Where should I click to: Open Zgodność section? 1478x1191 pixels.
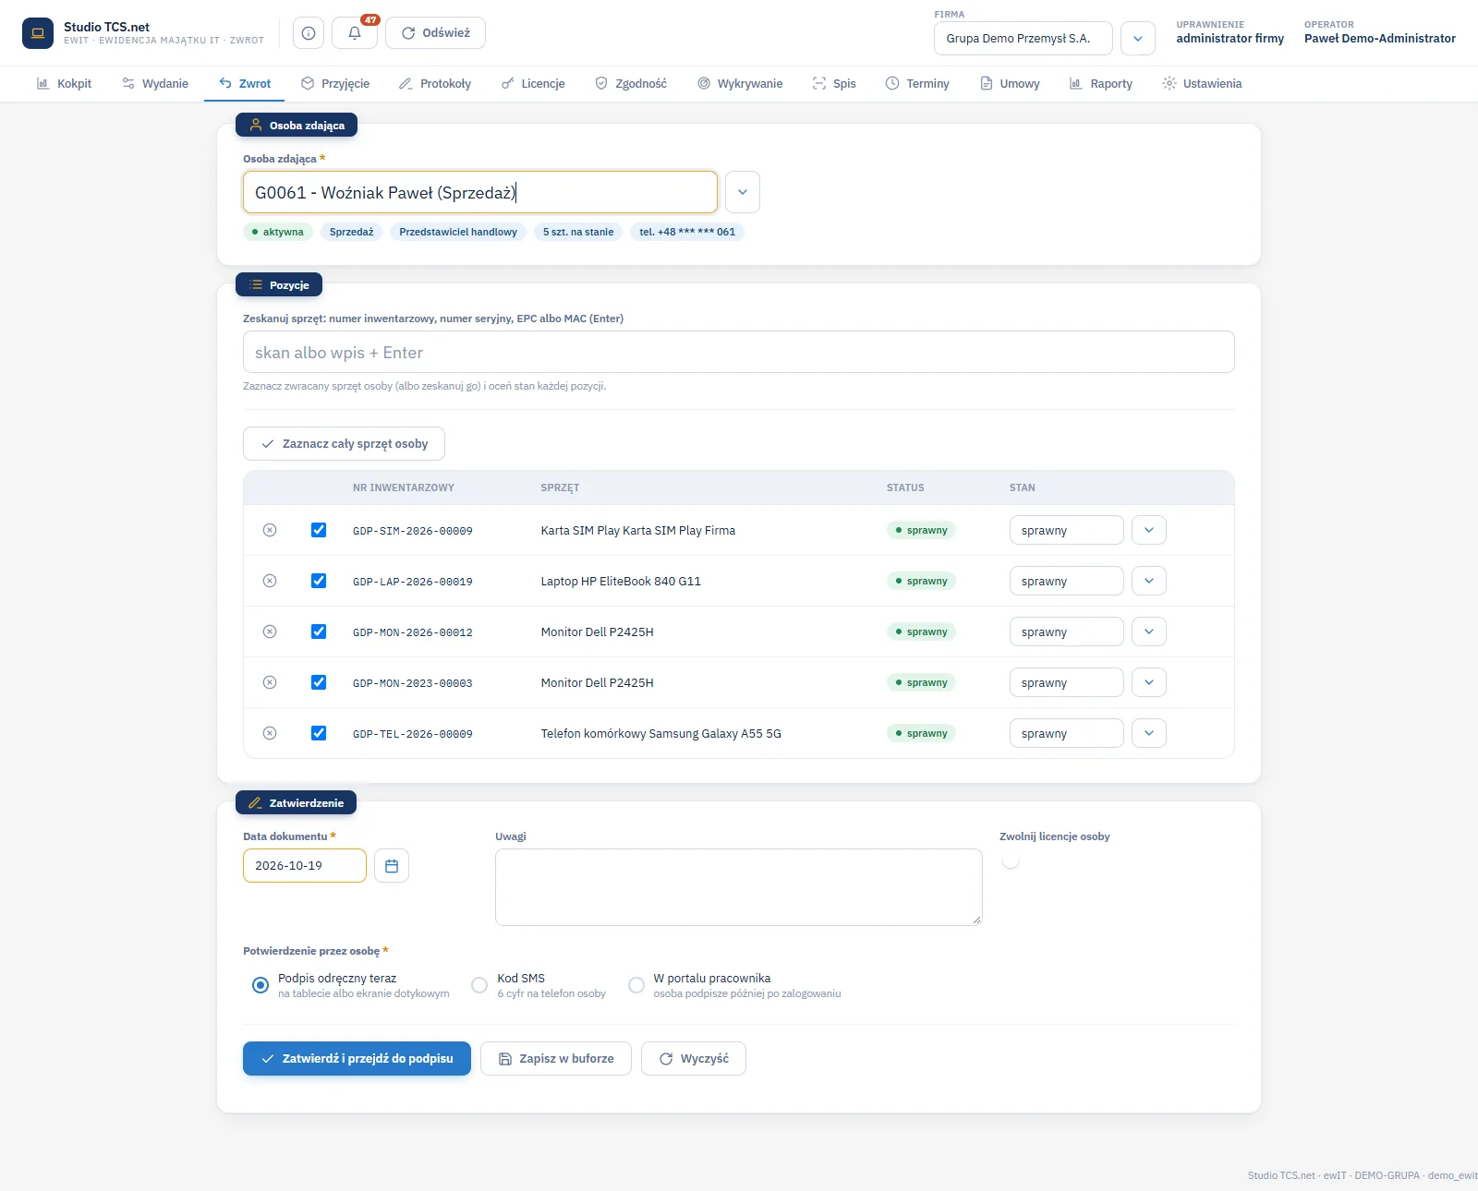point(631,84)
